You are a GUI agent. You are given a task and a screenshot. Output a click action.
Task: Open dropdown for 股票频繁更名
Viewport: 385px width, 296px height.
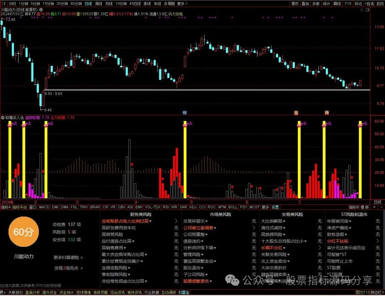211,281
